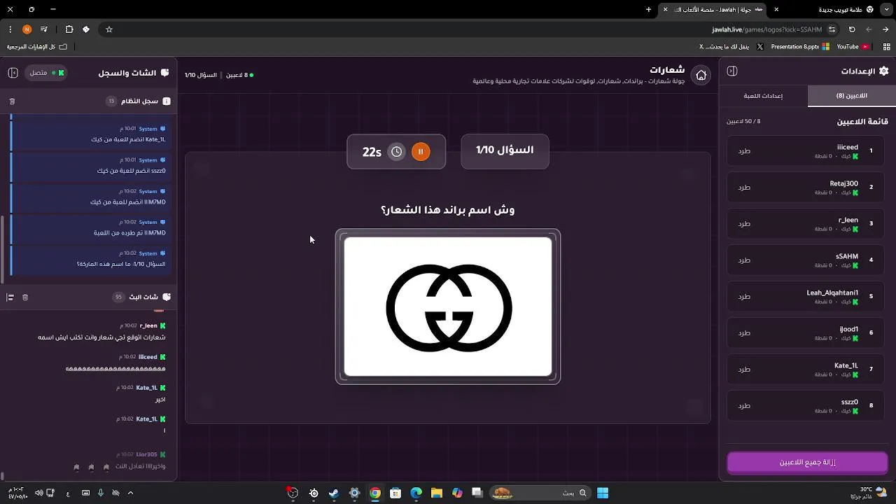
Task: Open the all bookmarks folder
Action: pos(36,47)
